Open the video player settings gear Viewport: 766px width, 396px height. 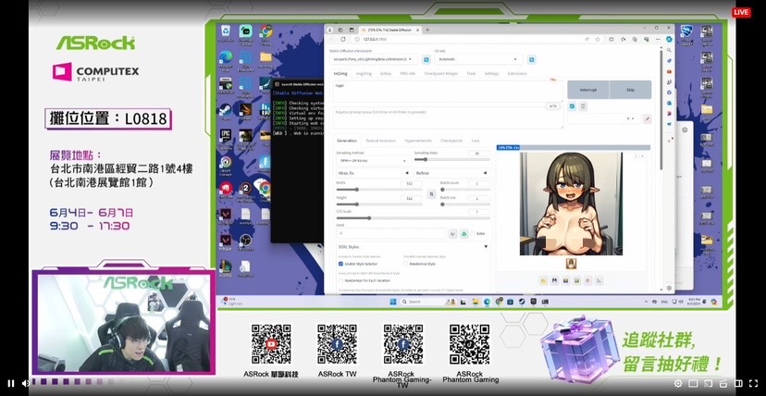click(x=678, y=383)
